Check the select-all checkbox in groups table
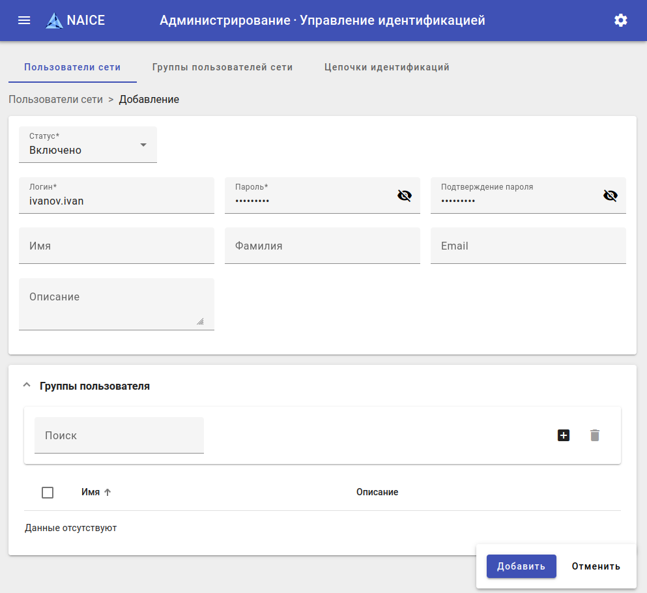647x593 pixels. coord(48,493)
